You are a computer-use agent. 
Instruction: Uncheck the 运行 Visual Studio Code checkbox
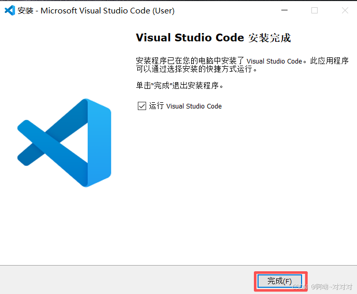click(x=142, y=106)
